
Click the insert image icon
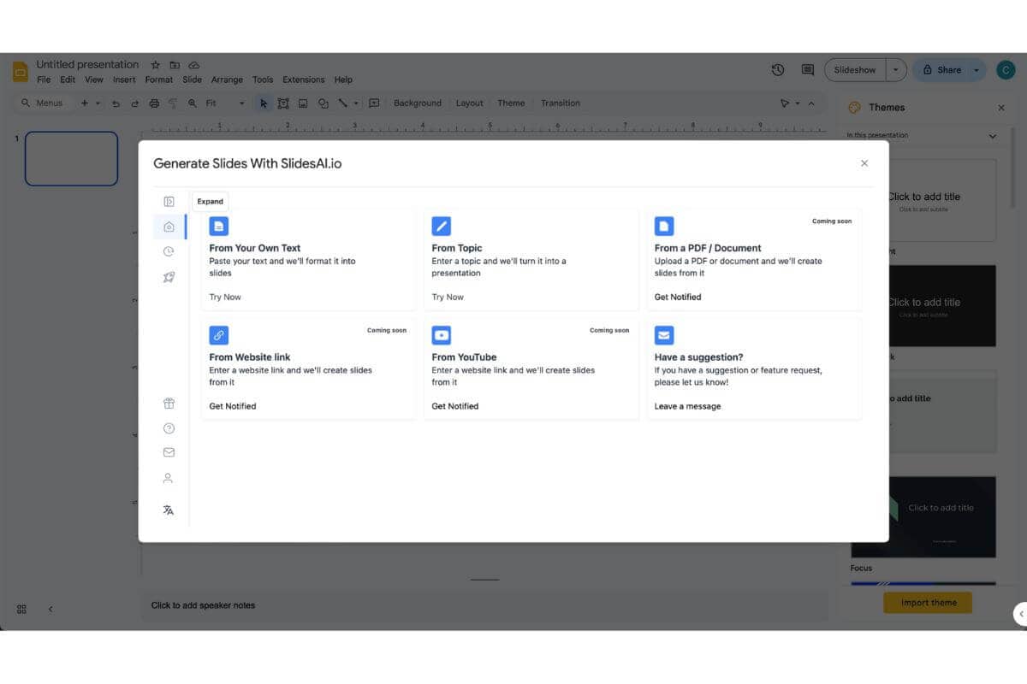pyautogui.click(x=303, y=103)
